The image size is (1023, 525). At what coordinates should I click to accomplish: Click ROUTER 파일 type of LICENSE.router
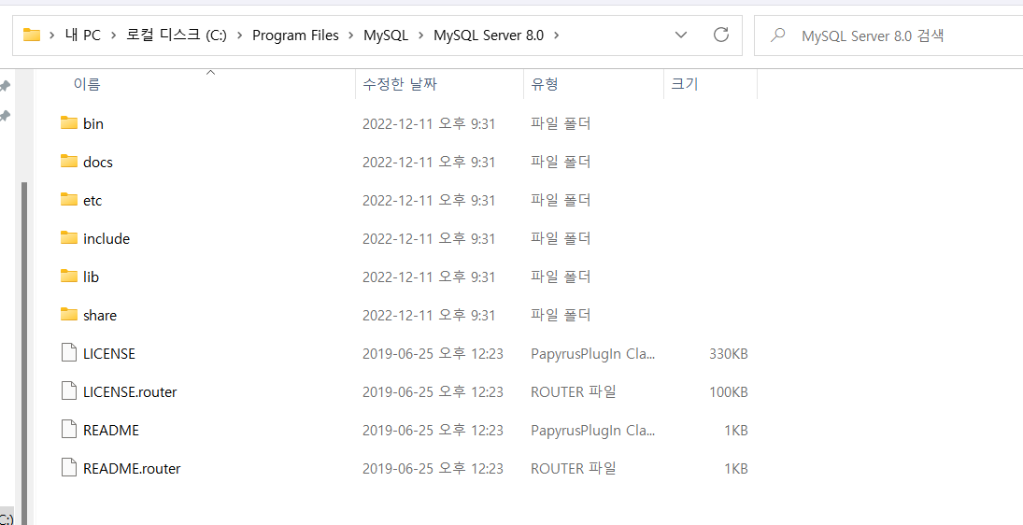pyautogui.click(x=574, y=392)
